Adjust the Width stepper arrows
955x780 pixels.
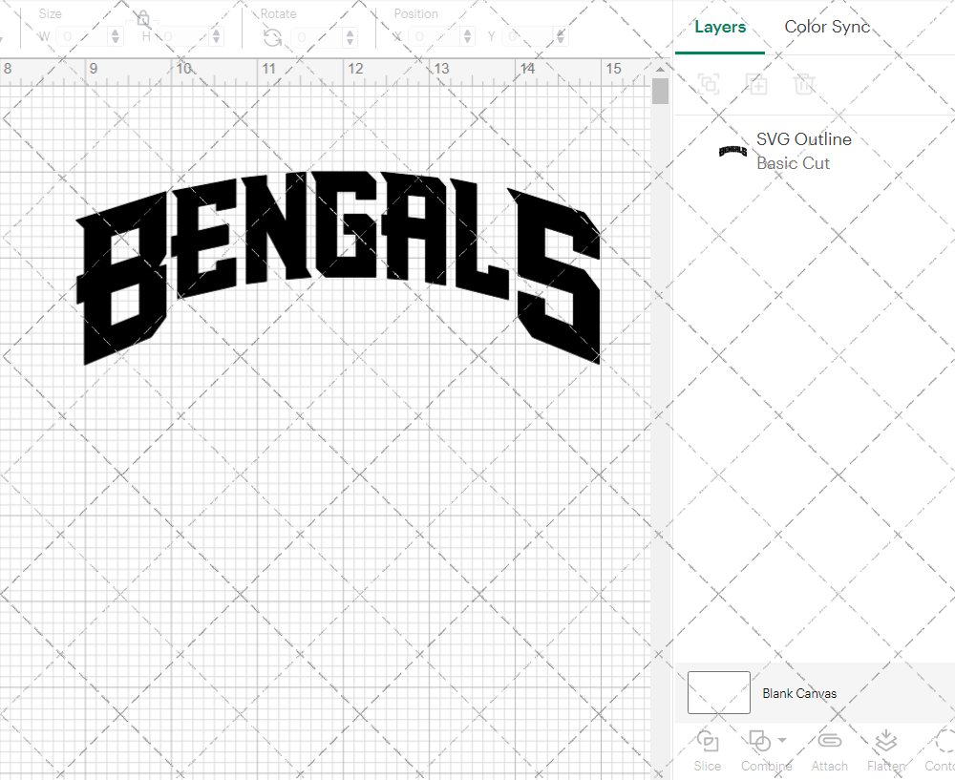click(116, 37)
